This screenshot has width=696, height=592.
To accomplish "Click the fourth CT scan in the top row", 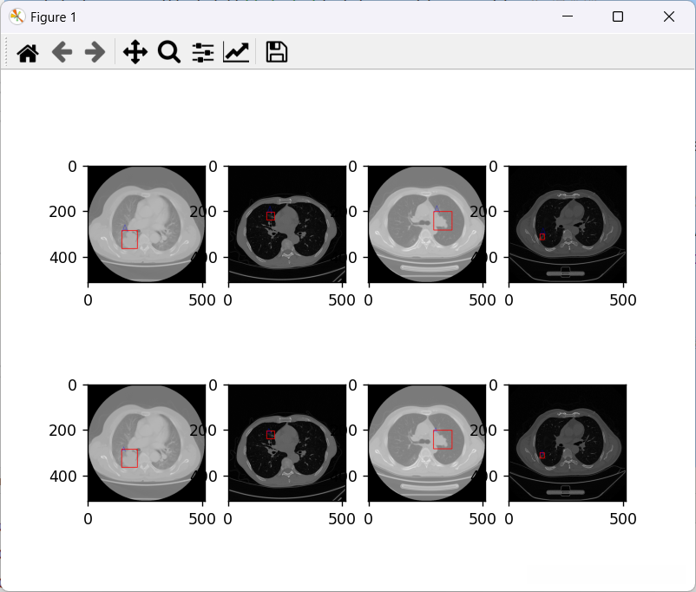I will 568,224.
